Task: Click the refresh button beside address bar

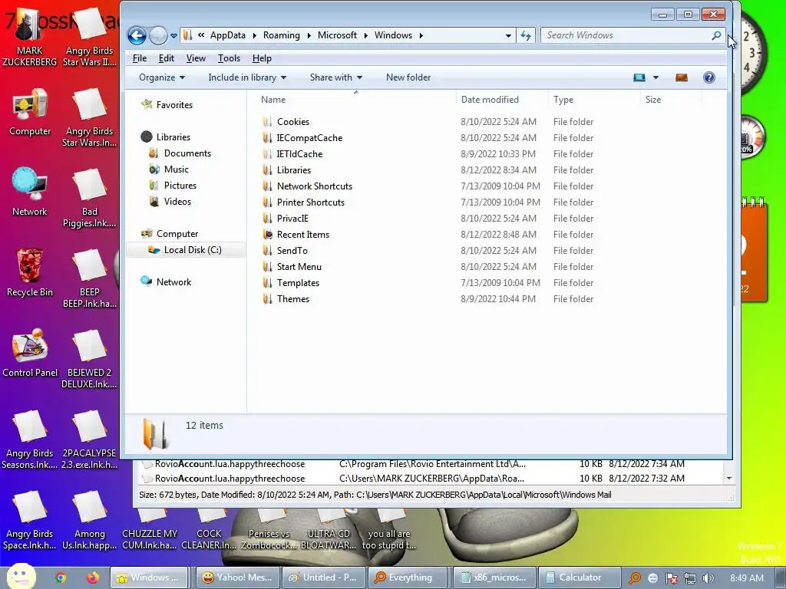Action: click(525, 35)
